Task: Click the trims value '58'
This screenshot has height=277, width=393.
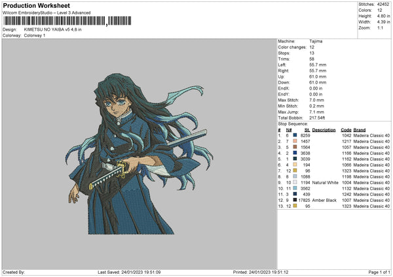Action: point(312,59)
